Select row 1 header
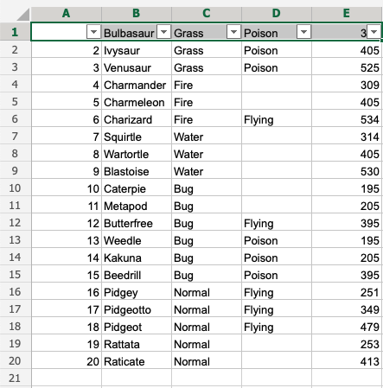 [x=15, y=32]
